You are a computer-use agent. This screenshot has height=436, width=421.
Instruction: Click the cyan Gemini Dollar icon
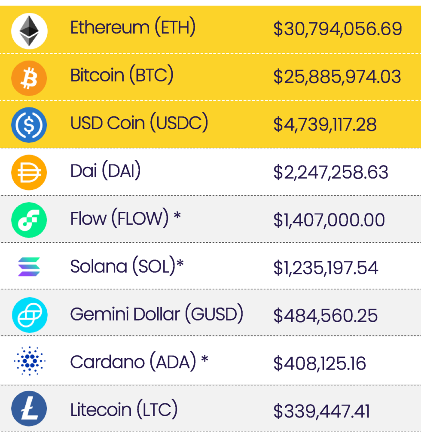(29, 315)
